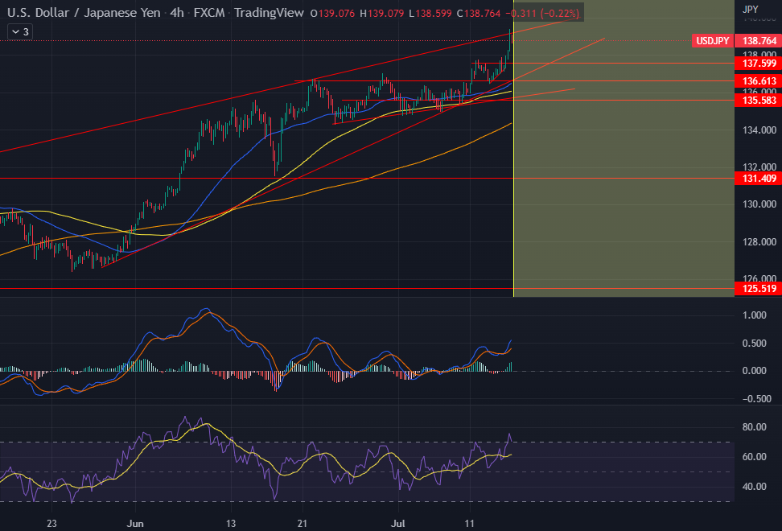Click the closing price C138.764 in header
This screenshot has width=782, height=531.
(x=478, y=14)
